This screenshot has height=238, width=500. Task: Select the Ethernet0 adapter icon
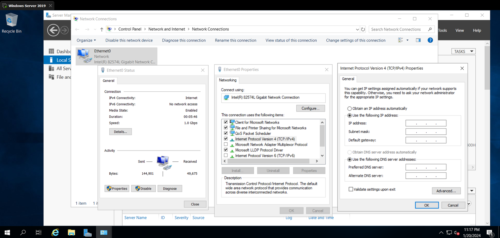(x=84, y=56)
